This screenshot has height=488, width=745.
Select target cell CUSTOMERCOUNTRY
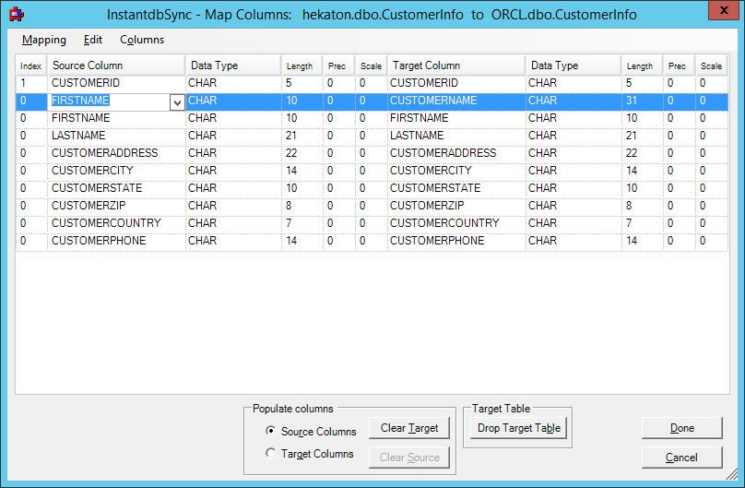pos(456,224)
